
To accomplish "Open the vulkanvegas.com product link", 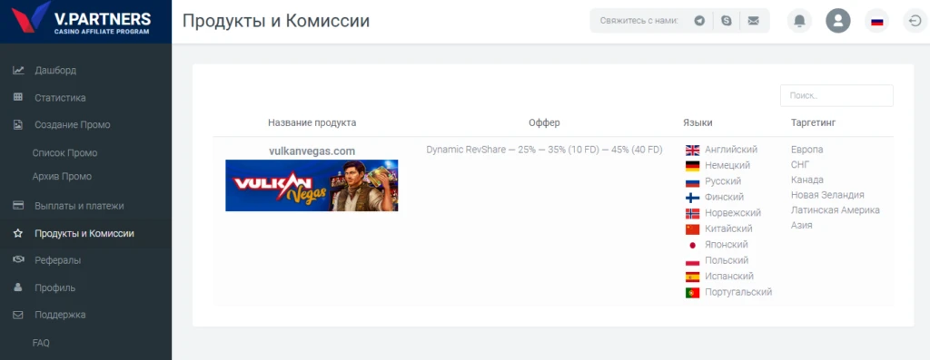I will click(x=312, y=151).
